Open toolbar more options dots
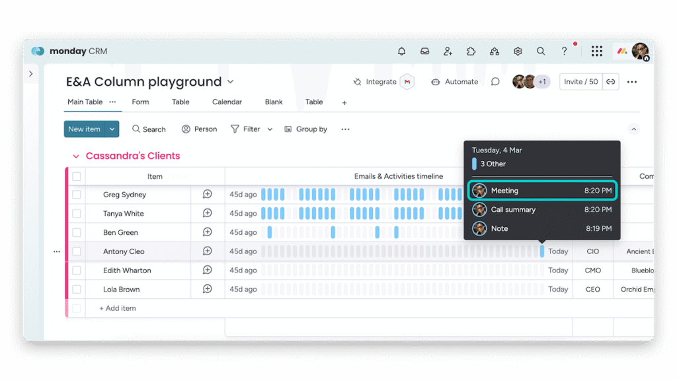The width and height of the screenshot is (677, 380). [x=345, y=129]
